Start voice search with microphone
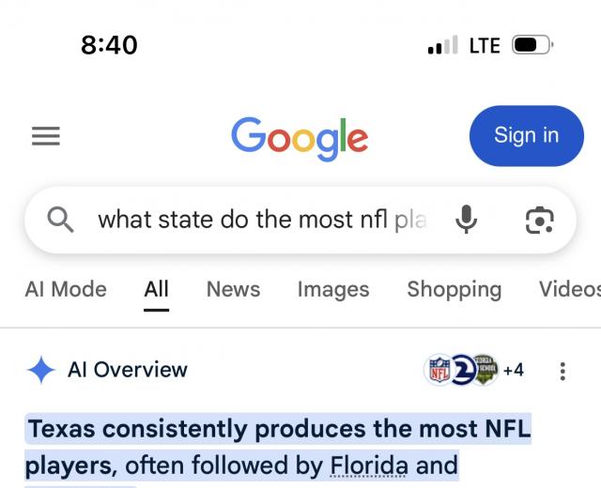 coord(466,220)
